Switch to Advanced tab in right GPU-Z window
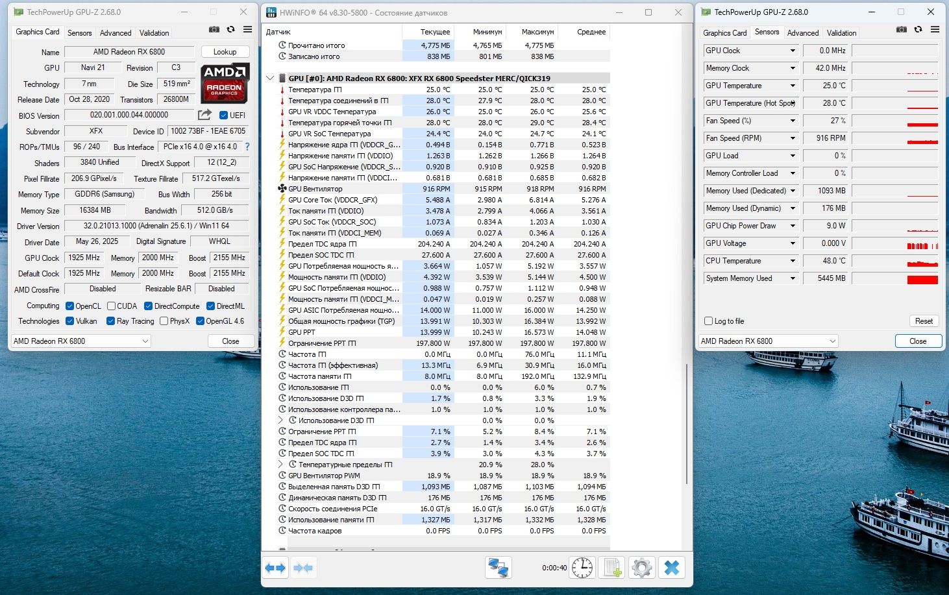The height and width of the screenshot is (595, 949). point(803,33)
